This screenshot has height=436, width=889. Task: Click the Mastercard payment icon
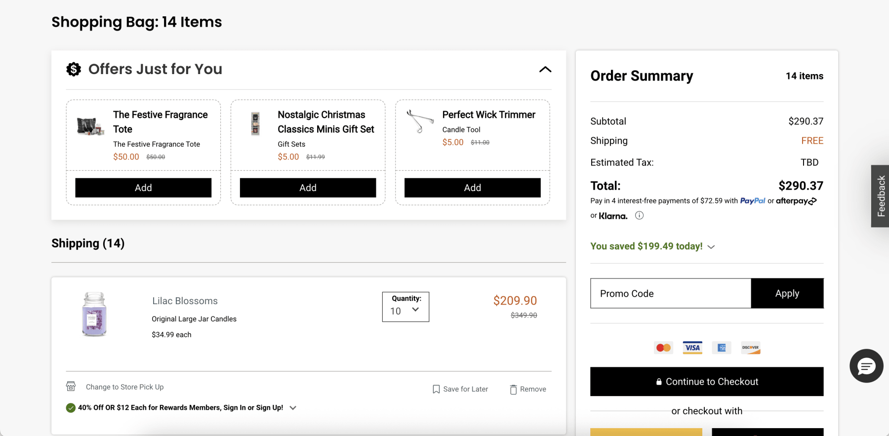(x=663, y=348)
